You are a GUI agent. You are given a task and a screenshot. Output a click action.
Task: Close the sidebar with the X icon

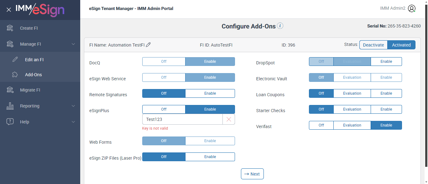(9, 10)
